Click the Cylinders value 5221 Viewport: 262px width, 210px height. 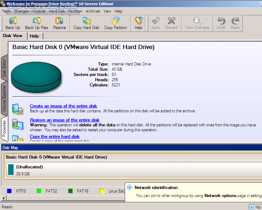point(116,85)
